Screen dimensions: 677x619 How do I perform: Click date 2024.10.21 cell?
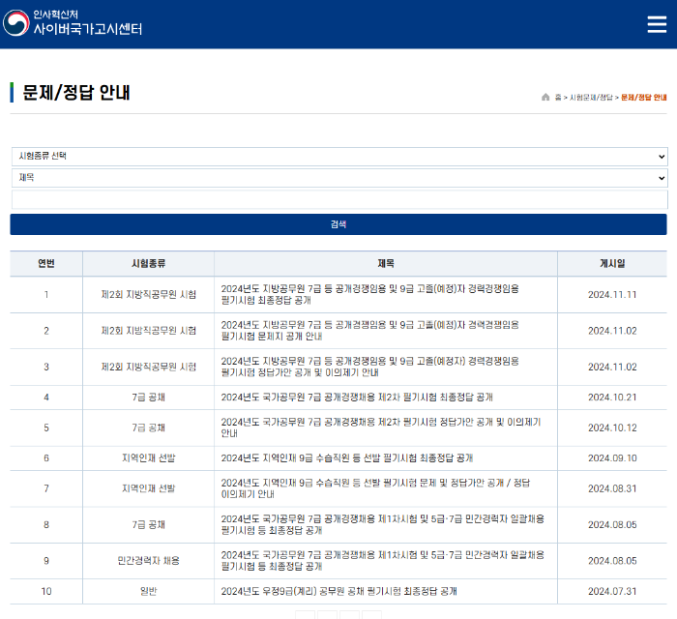(612, 398)
